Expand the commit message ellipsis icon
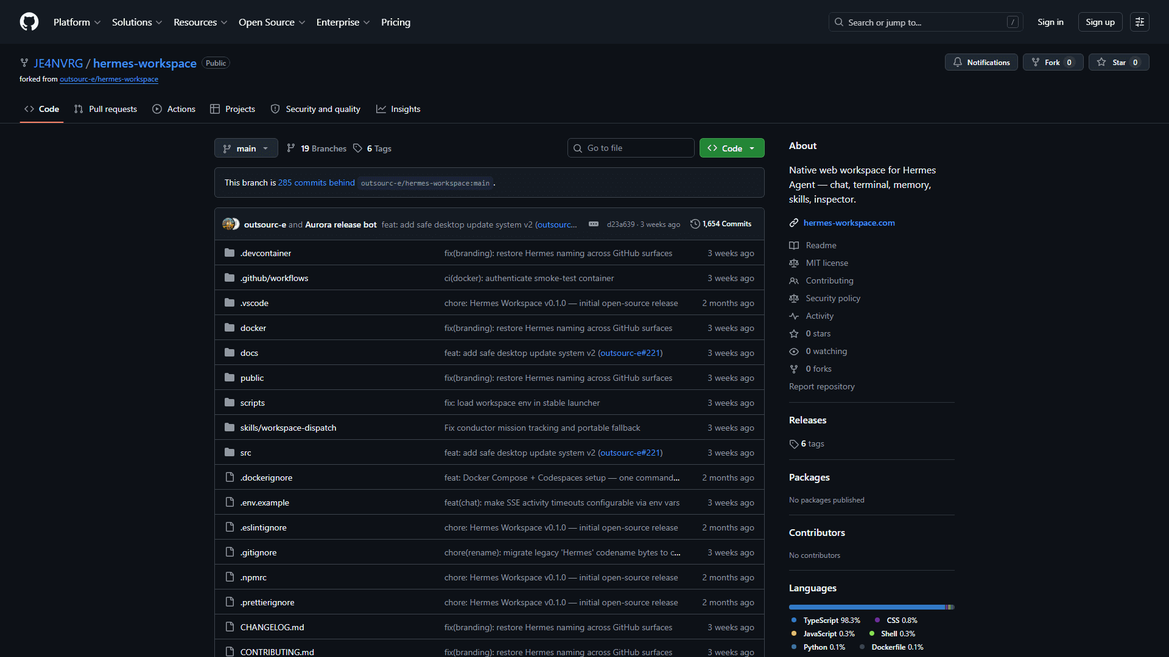Image resolution: width=1169 pixels, height=657 pixels. (593, 224)
